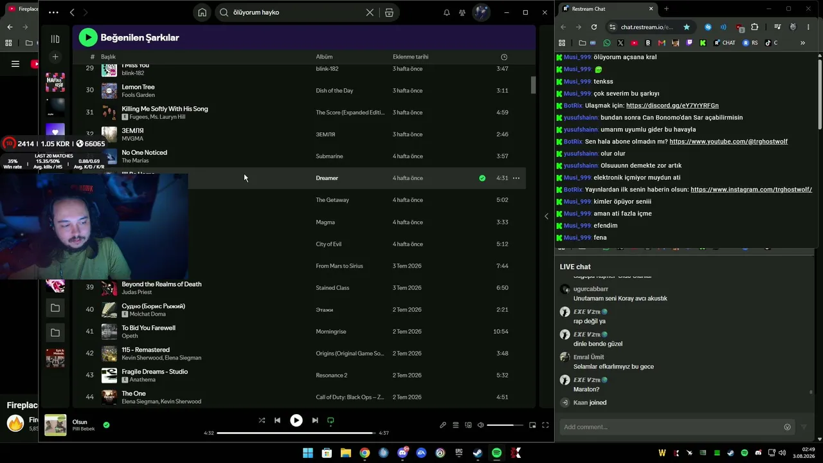Open Olsun now-playing cover art
This screenshot has height=463, width=823.
[x=55, y=425]
